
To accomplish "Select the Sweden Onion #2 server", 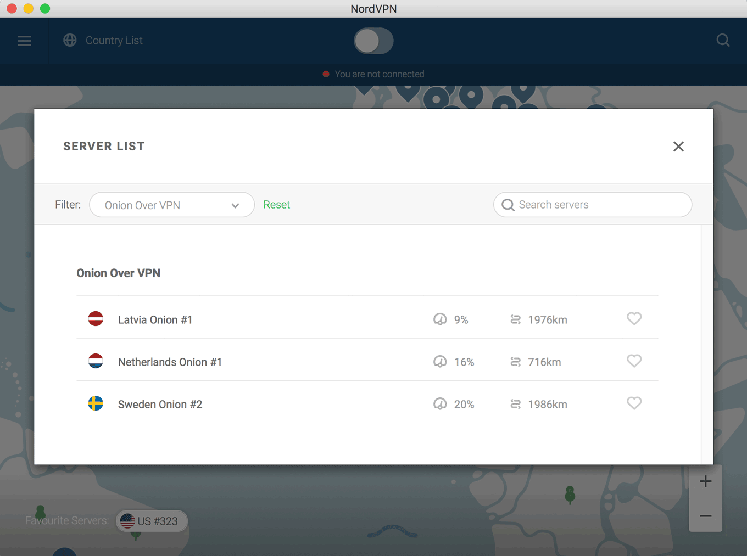I will [367, 404].
